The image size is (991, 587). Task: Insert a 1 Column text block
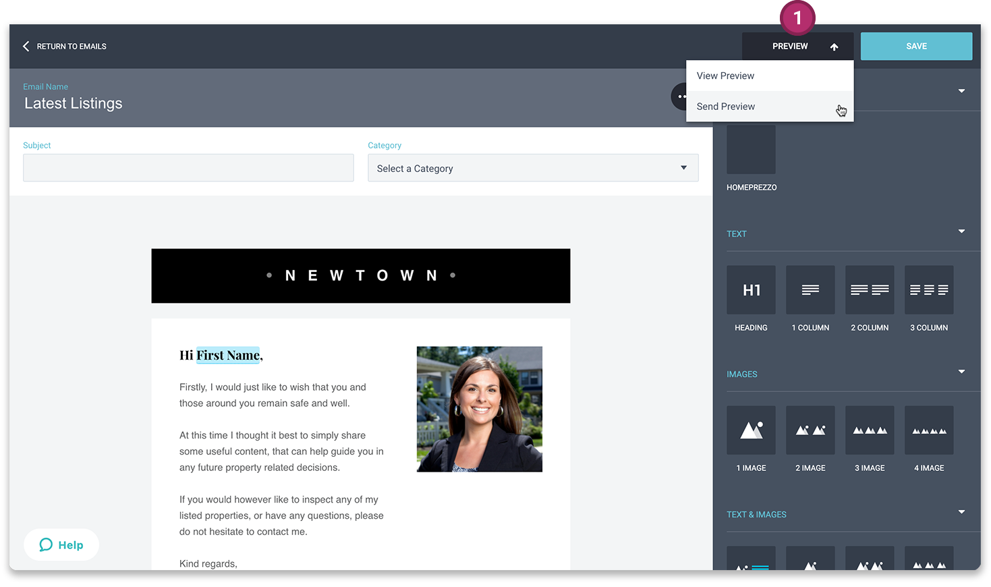point(810,289)
